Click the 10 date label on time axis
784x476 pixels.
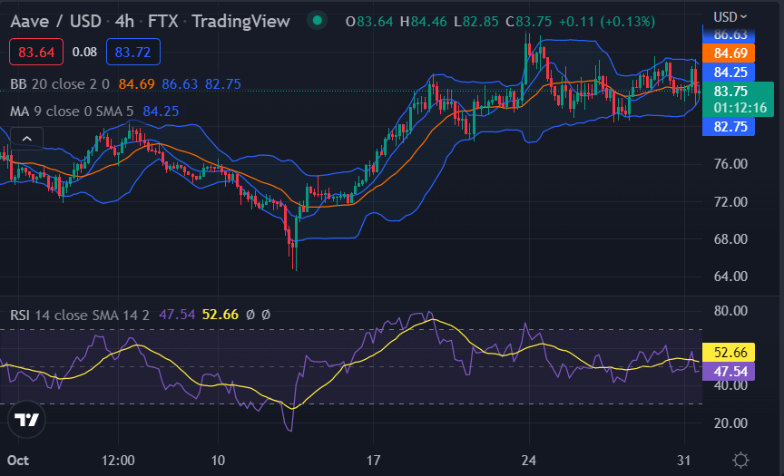[x=218, y=460]
